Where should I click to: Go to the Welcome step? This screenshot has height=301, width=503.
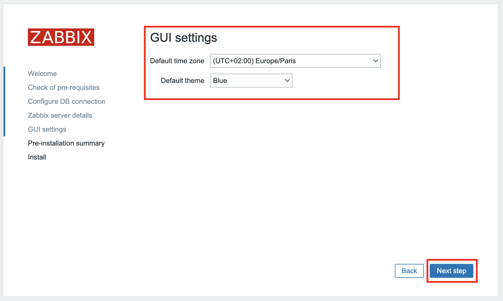[x=42, y=74]
